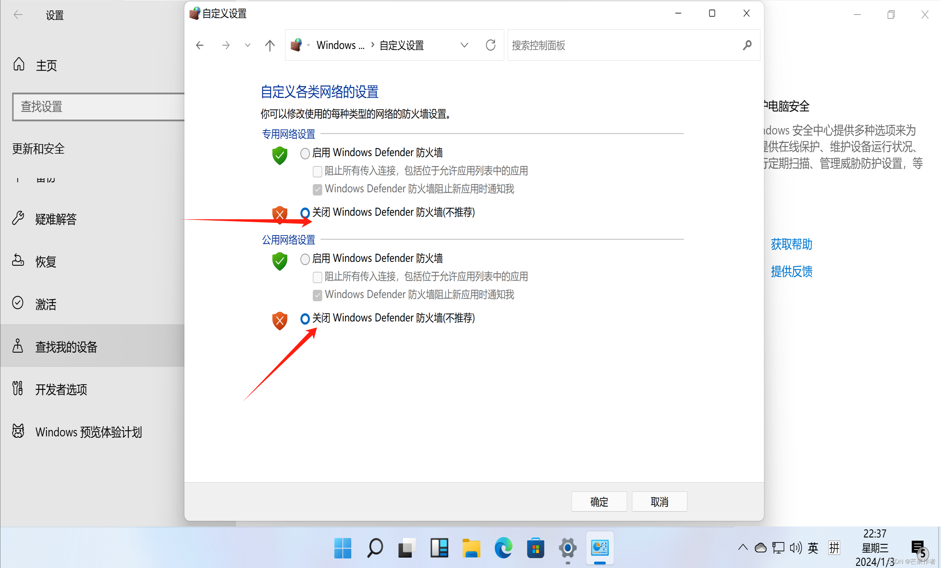
Task: Click the 确定 button
Action: tap(599, 502)
